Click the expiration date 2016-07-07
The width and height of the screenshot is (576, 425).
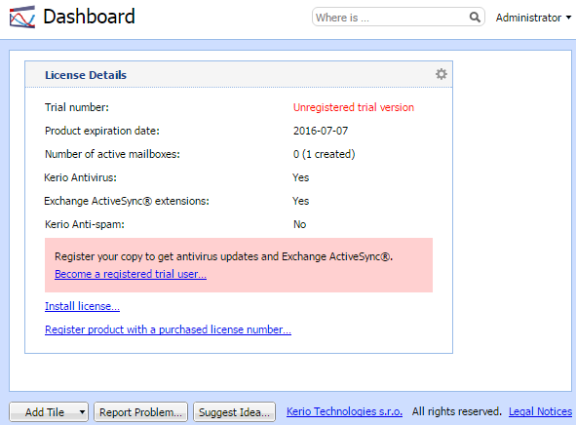[321, 131]
